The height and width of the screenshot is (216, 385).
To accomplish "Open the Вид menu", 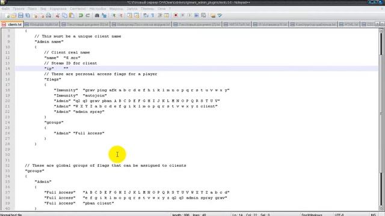I will pos(43,8).
